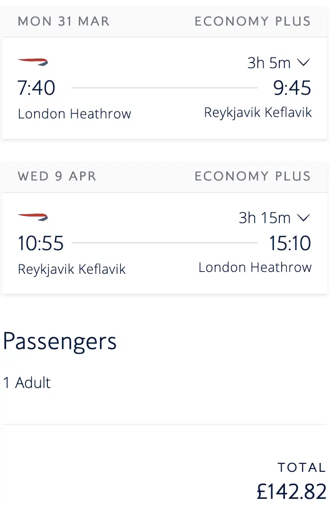Click the British Airways logo on outbound flight
330x505 pixels.
[x=33, y=62]
